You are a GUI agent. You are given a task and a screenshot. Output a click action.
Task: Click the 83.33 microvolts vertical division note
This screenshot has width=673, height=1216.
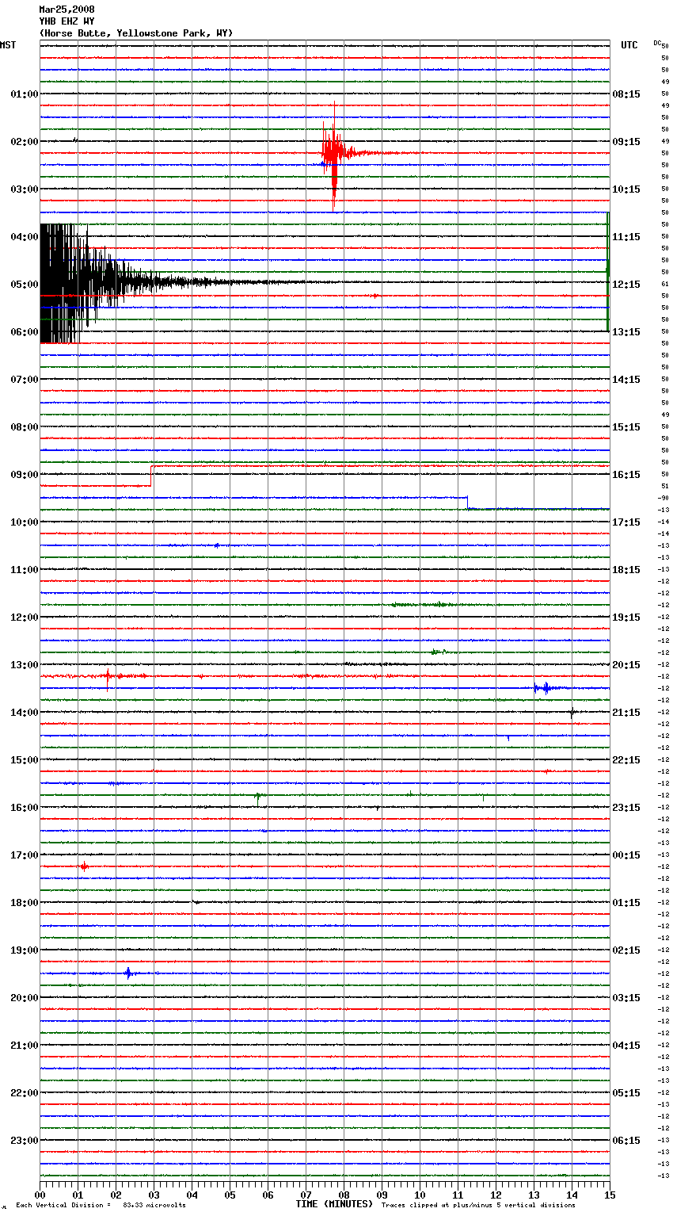coord(101,1205)
